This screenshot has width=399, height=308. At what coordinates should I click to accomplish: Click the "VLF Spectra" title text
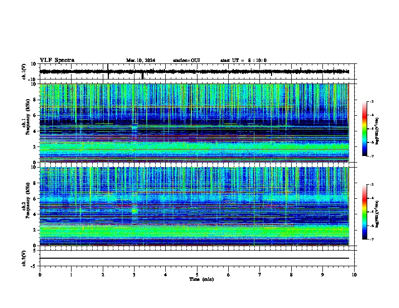click(x=57, y=60)
